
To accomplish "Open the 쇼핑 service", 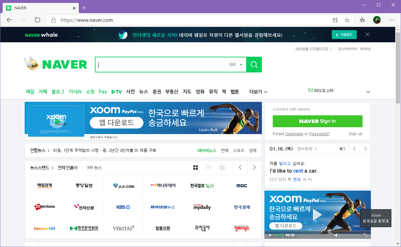I will (90, 92).
